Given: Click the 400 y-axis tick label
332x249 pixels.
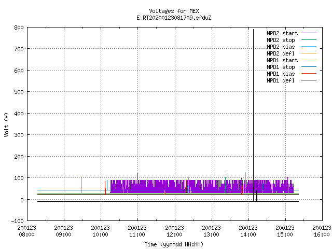Looking at the screenshot, I should (19, 114).
